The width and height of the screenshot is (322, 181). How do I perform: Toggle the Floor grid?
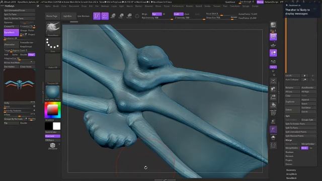(x=273, y=45)
